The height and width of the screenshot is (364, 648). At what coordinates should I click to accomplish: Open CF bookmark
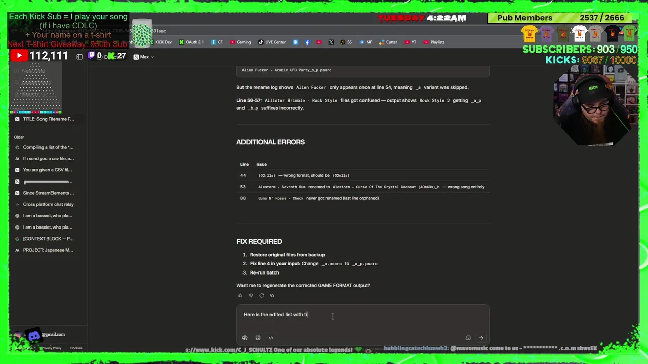pos(217,42)
